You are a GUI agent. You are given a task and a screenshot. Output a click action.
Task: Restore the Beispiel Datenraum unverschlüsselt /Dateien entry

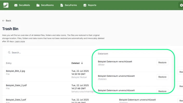point(162,77)
